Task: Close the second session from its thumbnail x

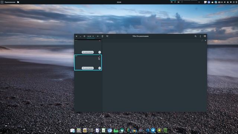Action: (x=100, y=57)
